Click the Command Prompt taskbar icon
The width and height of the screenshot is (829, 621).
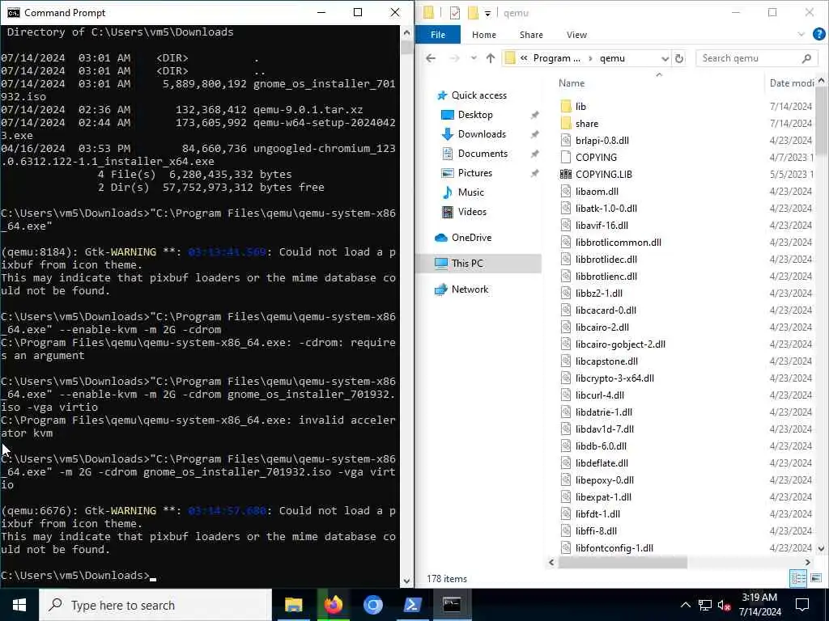coord(452,605)
